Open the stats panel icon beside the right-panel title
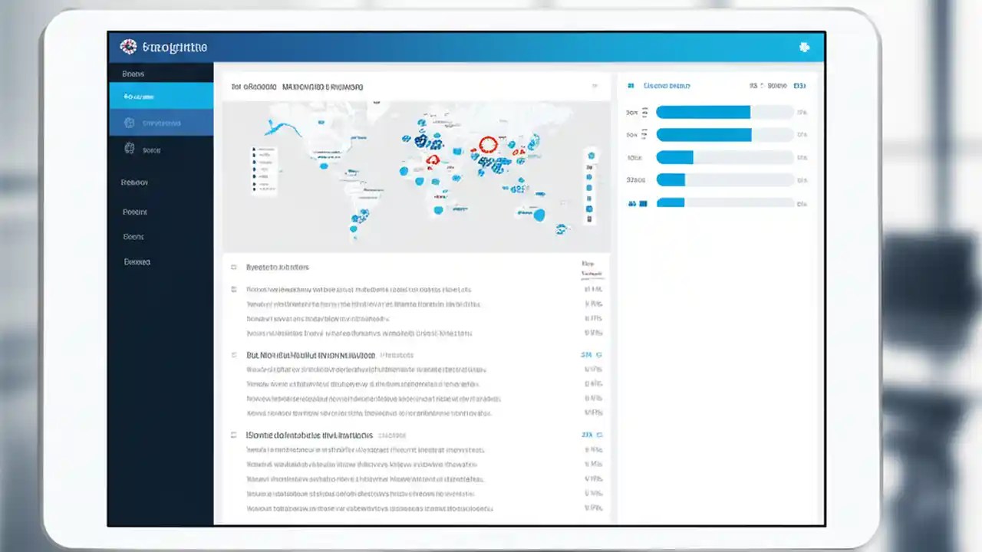982x552 pixels. [631, 86]
